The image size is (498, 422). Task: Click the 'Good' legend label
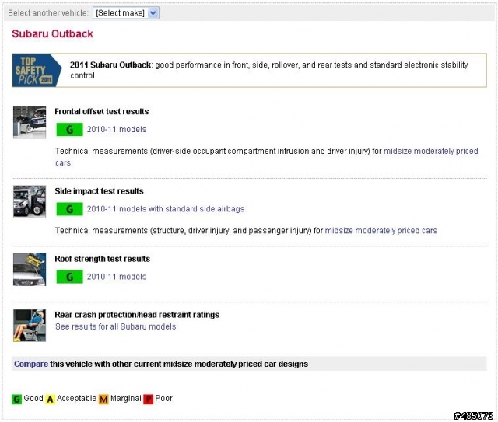point(33,398)
